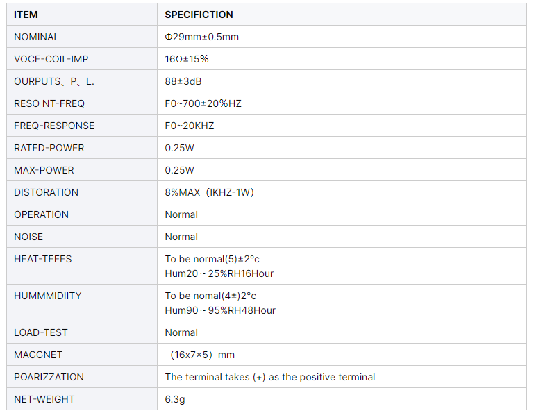Click the F0~700±20%HZ value
Screen dimensions: 534x413
[x=203, y=103]
